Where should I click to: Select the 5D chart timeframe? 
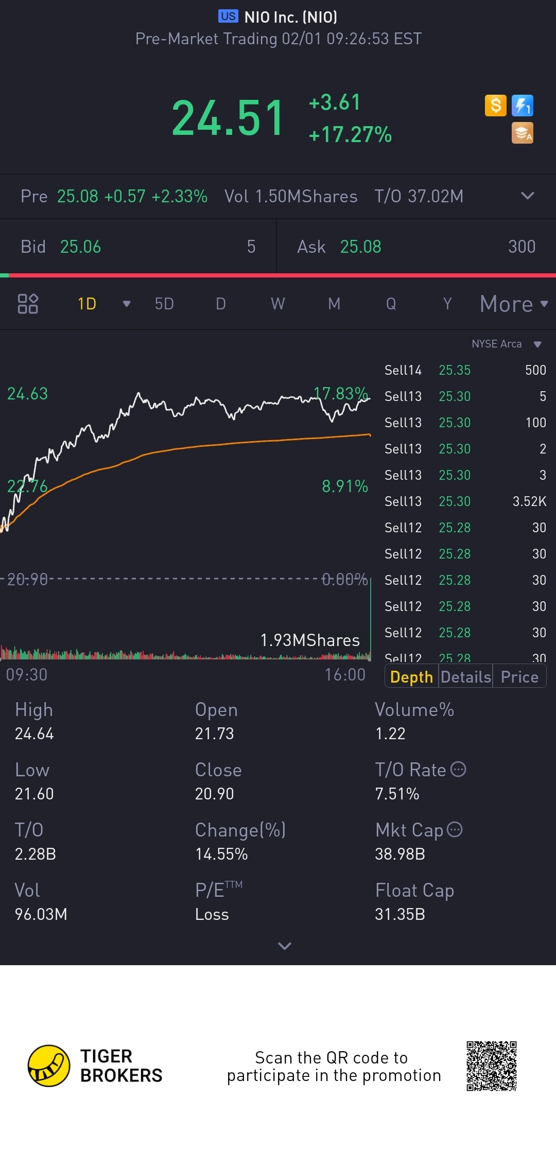click(x=164, y=304)
